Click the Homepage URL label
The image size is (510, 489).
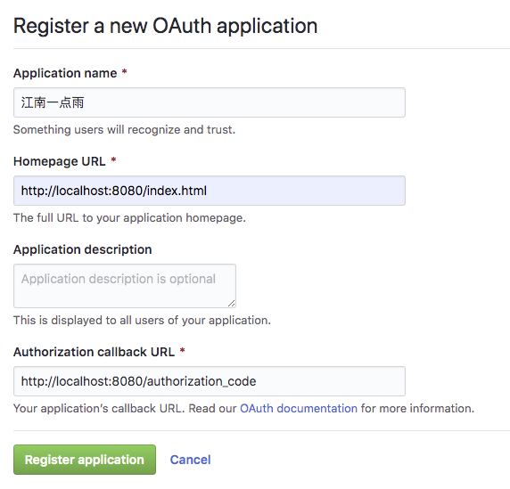60,161
